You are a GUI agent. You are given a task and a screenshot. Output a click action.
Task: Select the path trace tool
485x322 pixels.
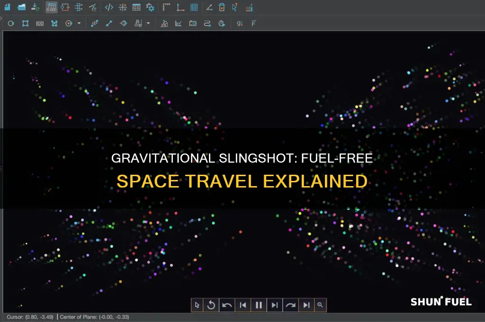(x=207, y=24)
